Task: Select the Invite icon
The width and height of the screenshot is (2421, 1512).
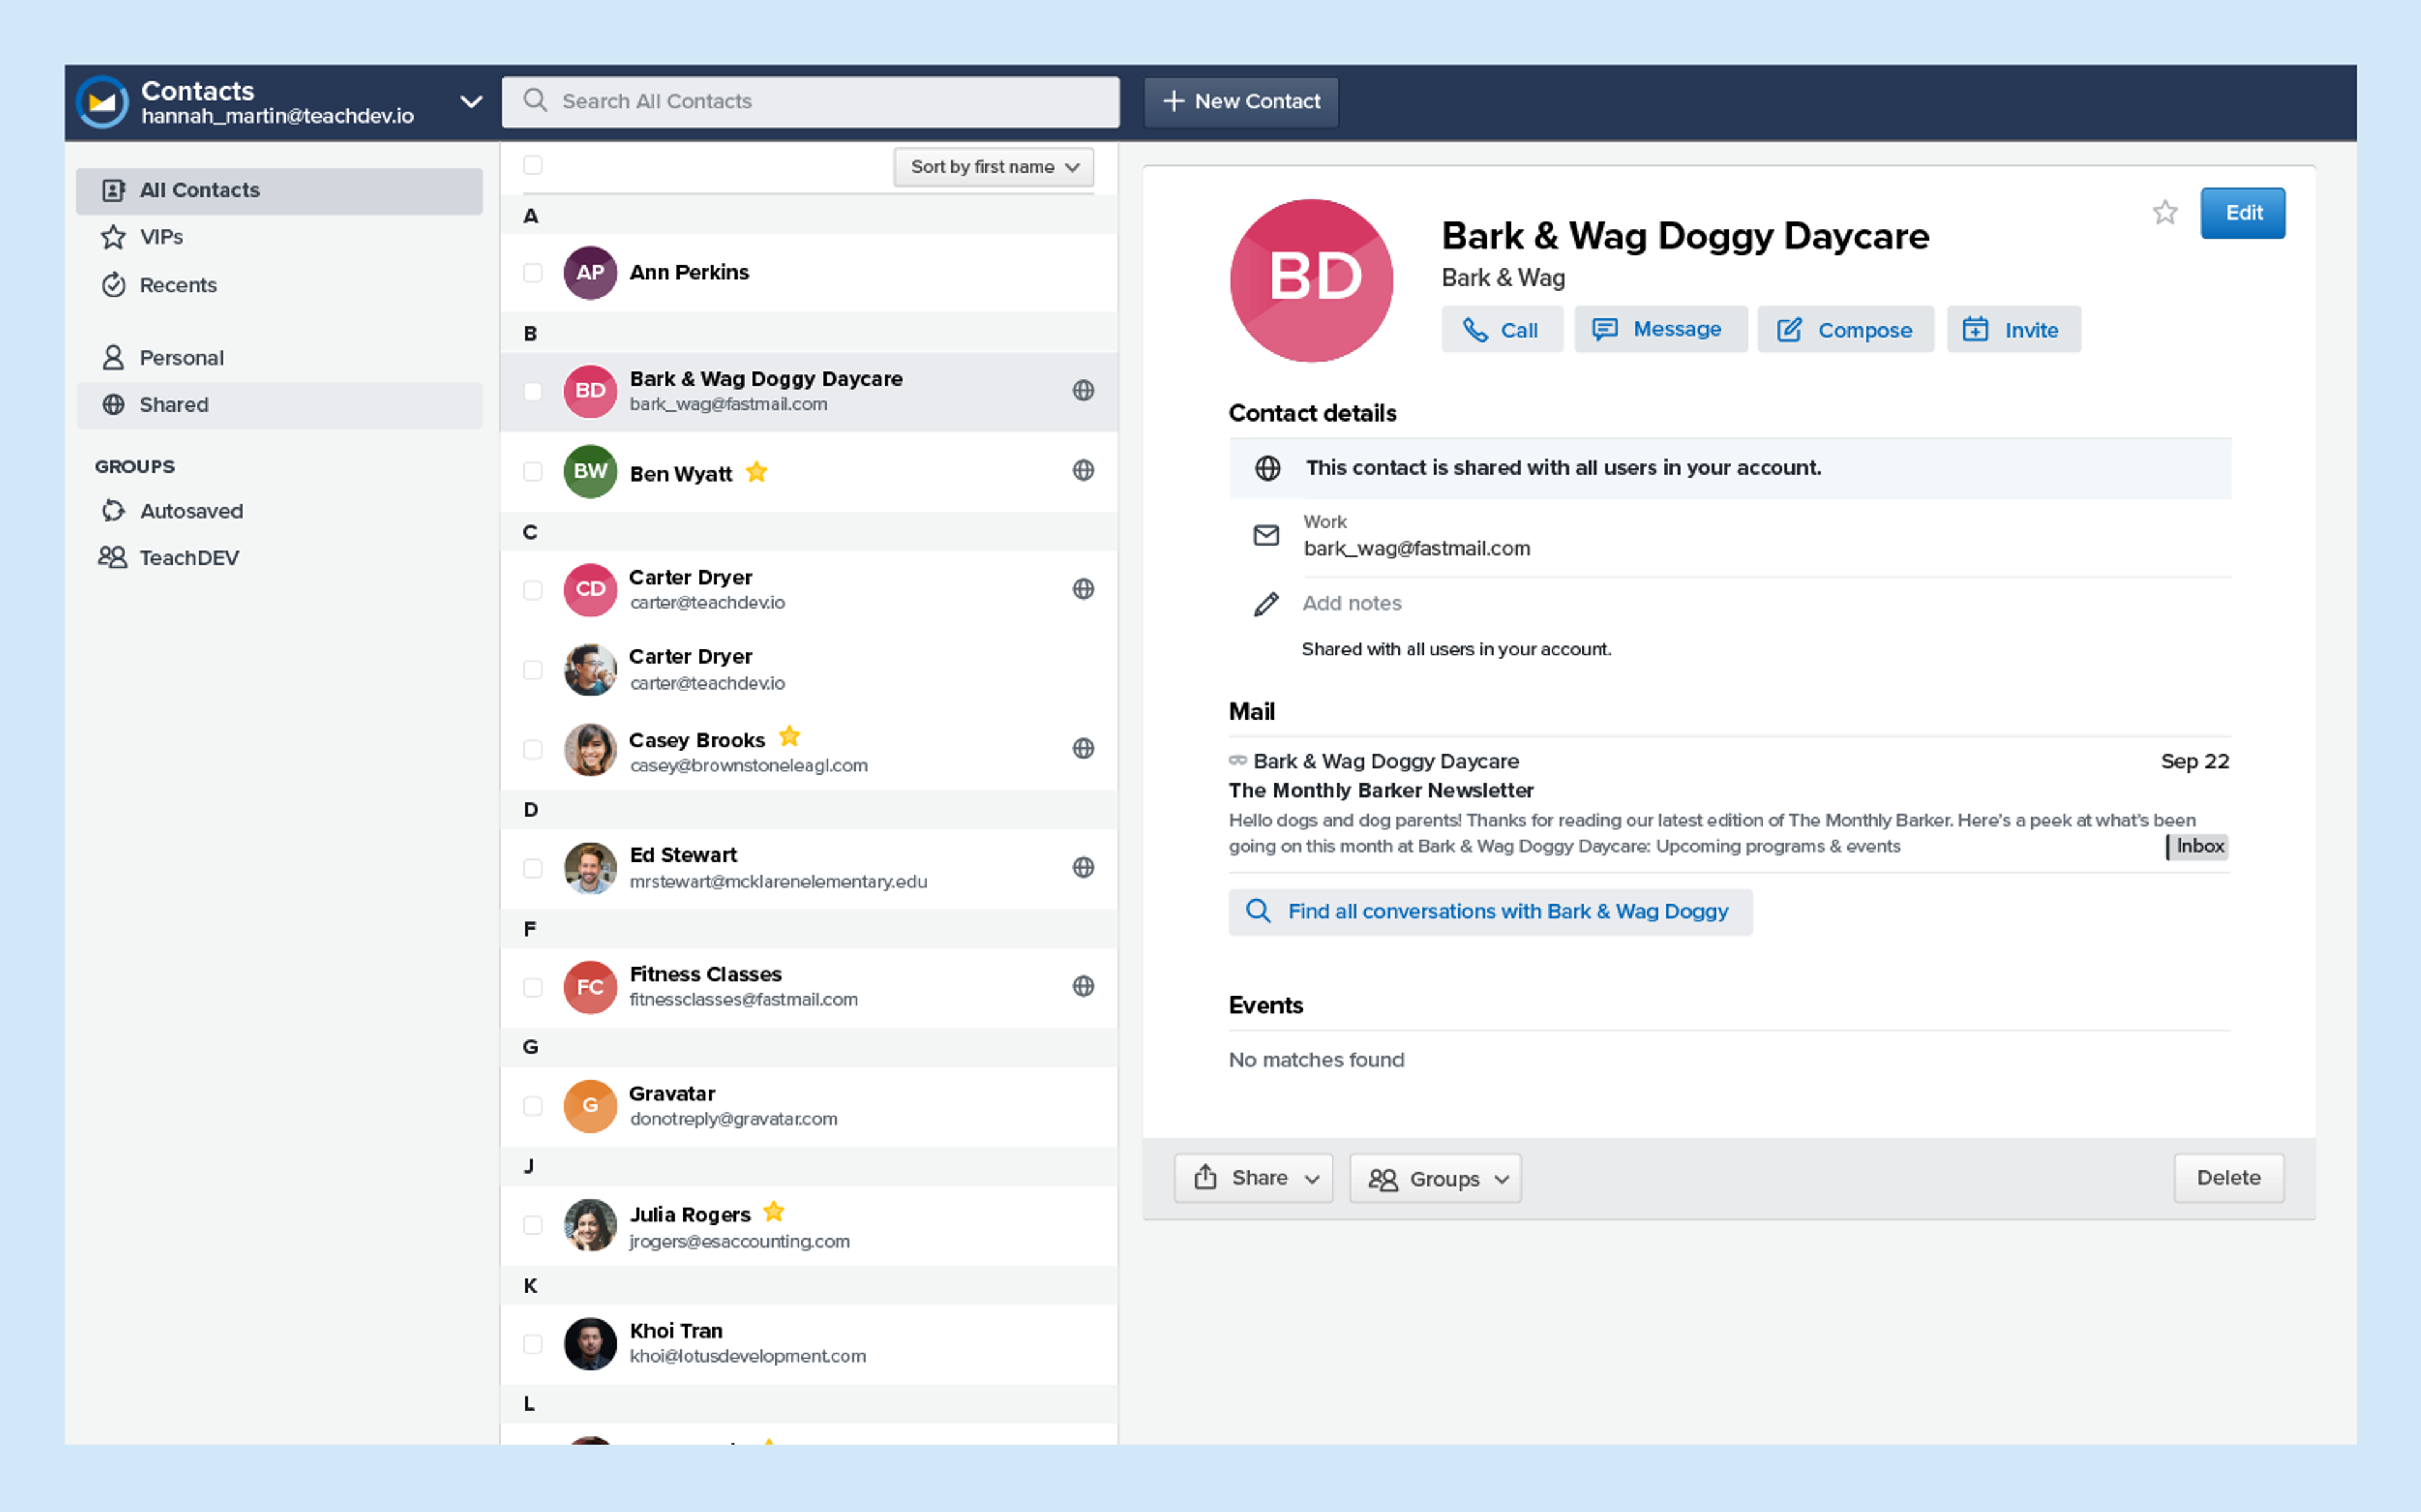Action: tap(1976, 329)
